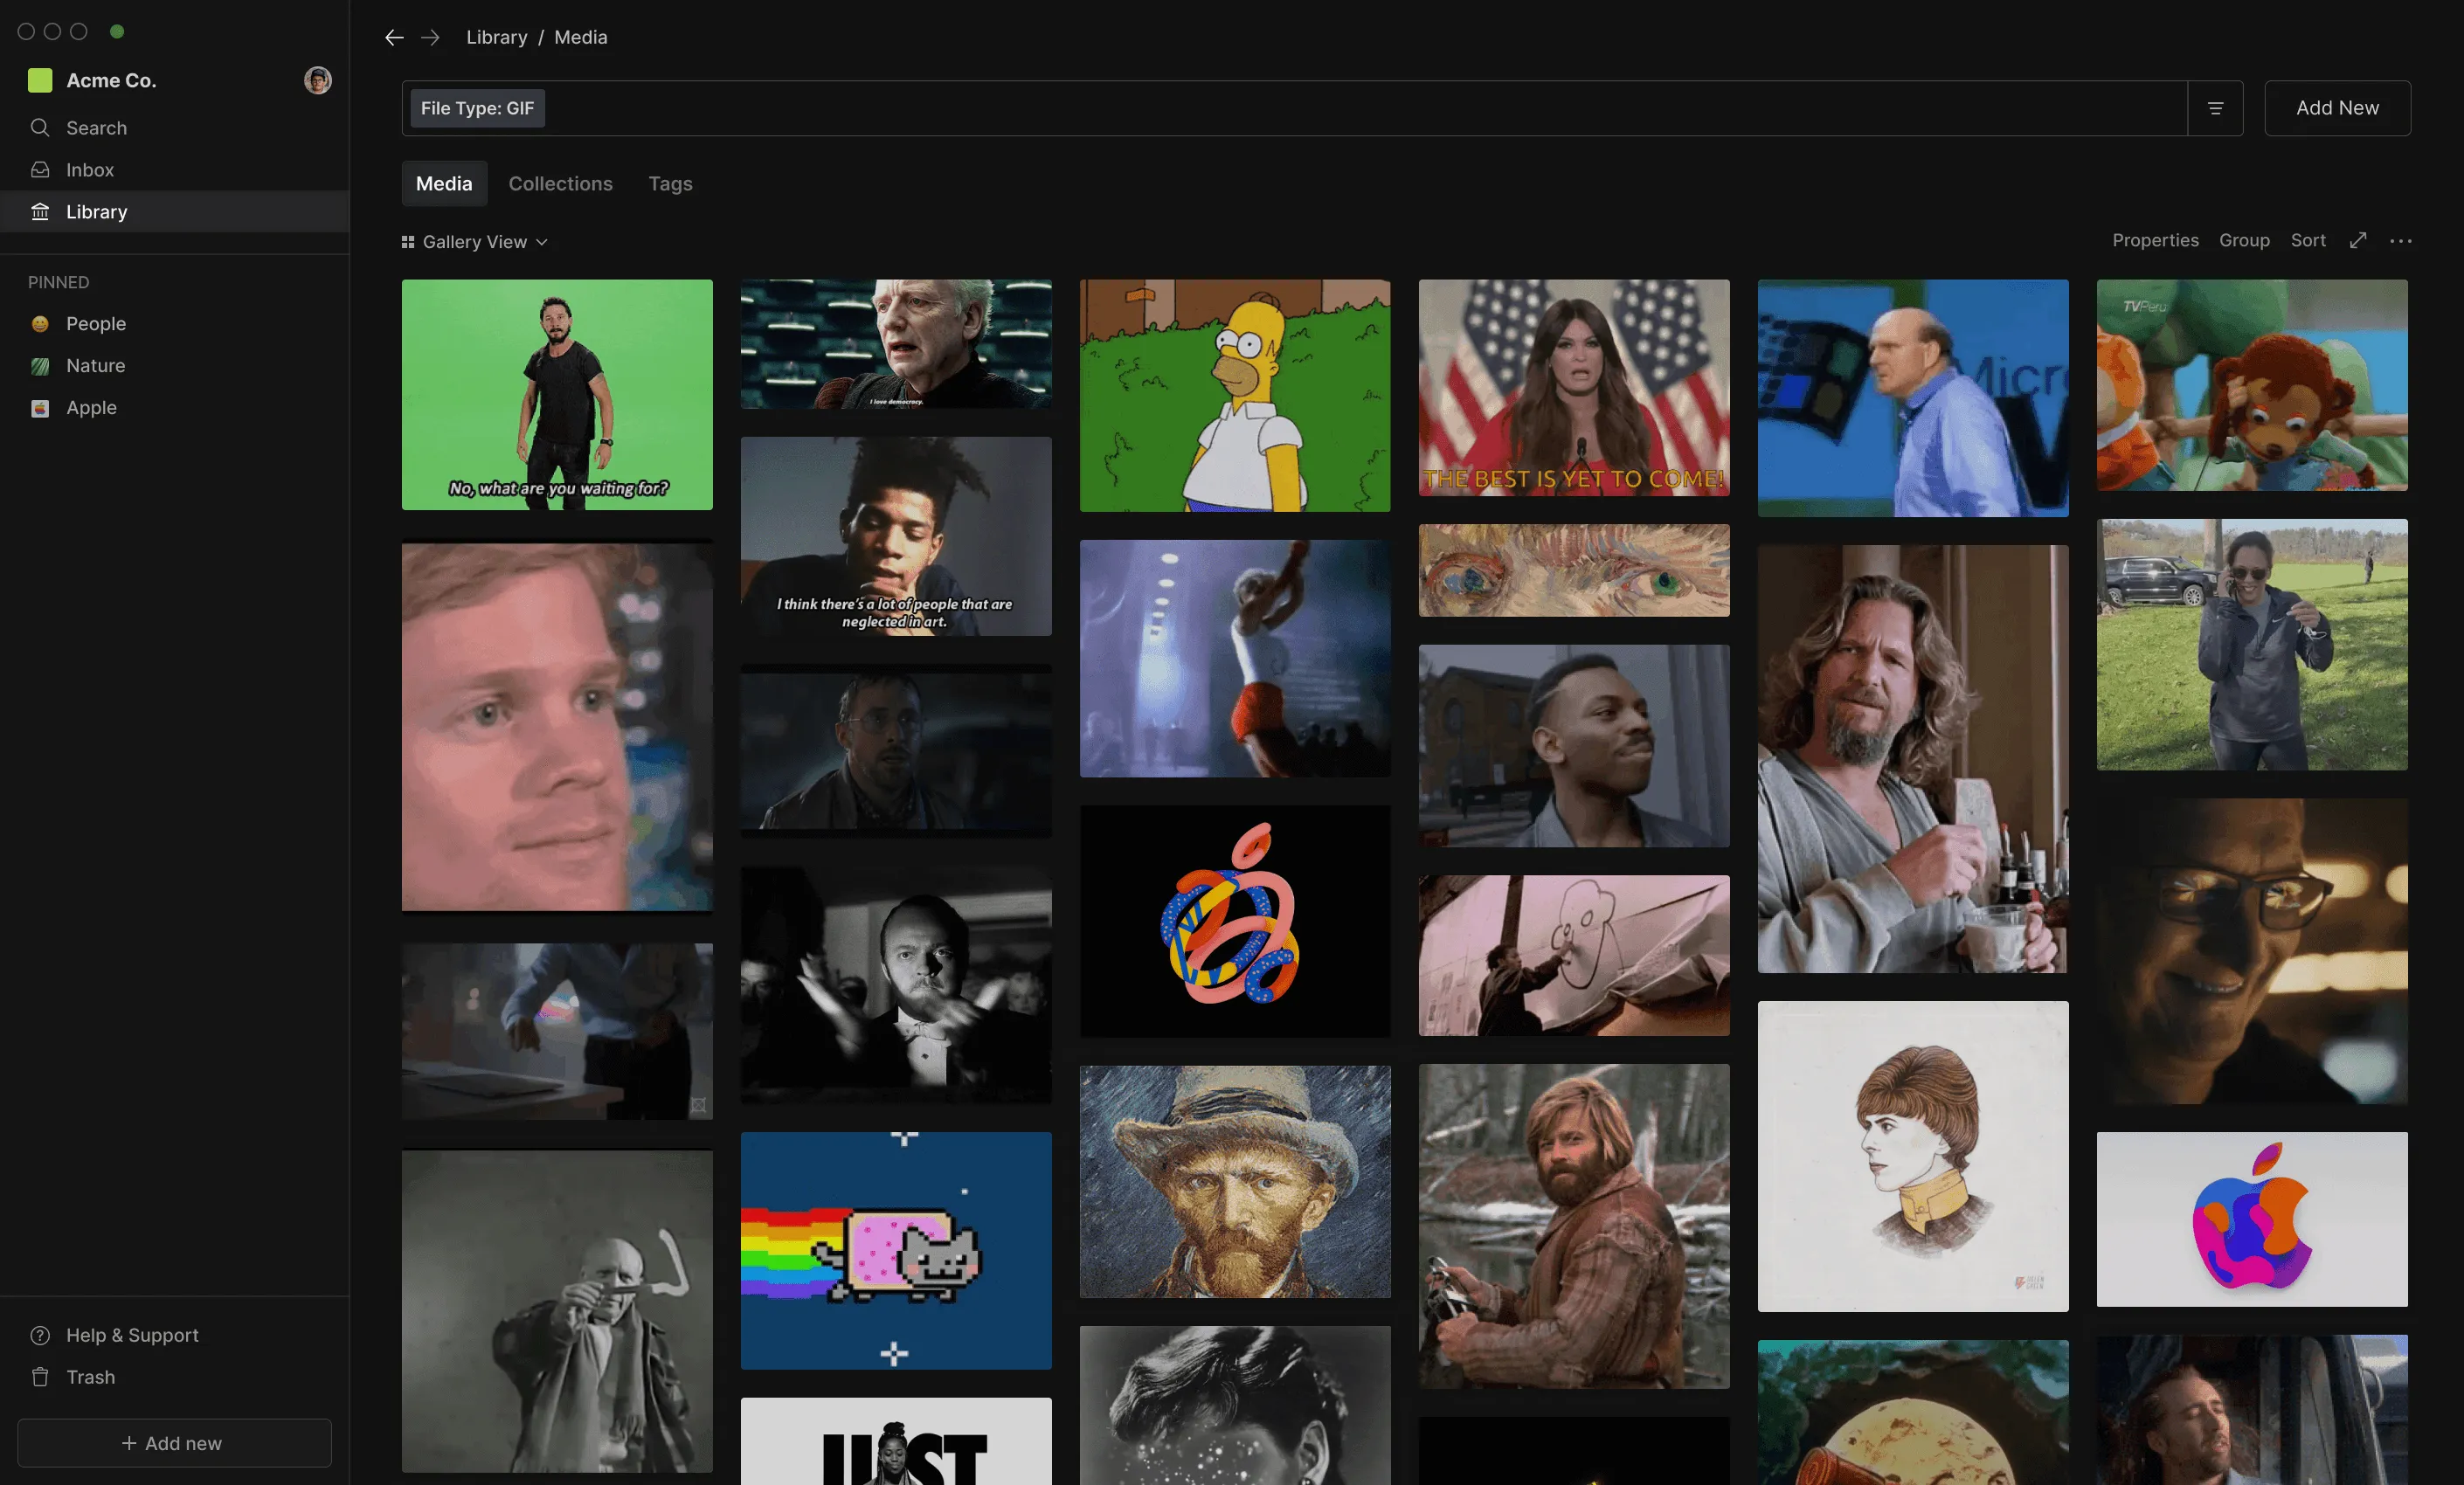Open the blinking man close-up GIF
Screen dimensions: 2464x1485
[x=557, y=727]
